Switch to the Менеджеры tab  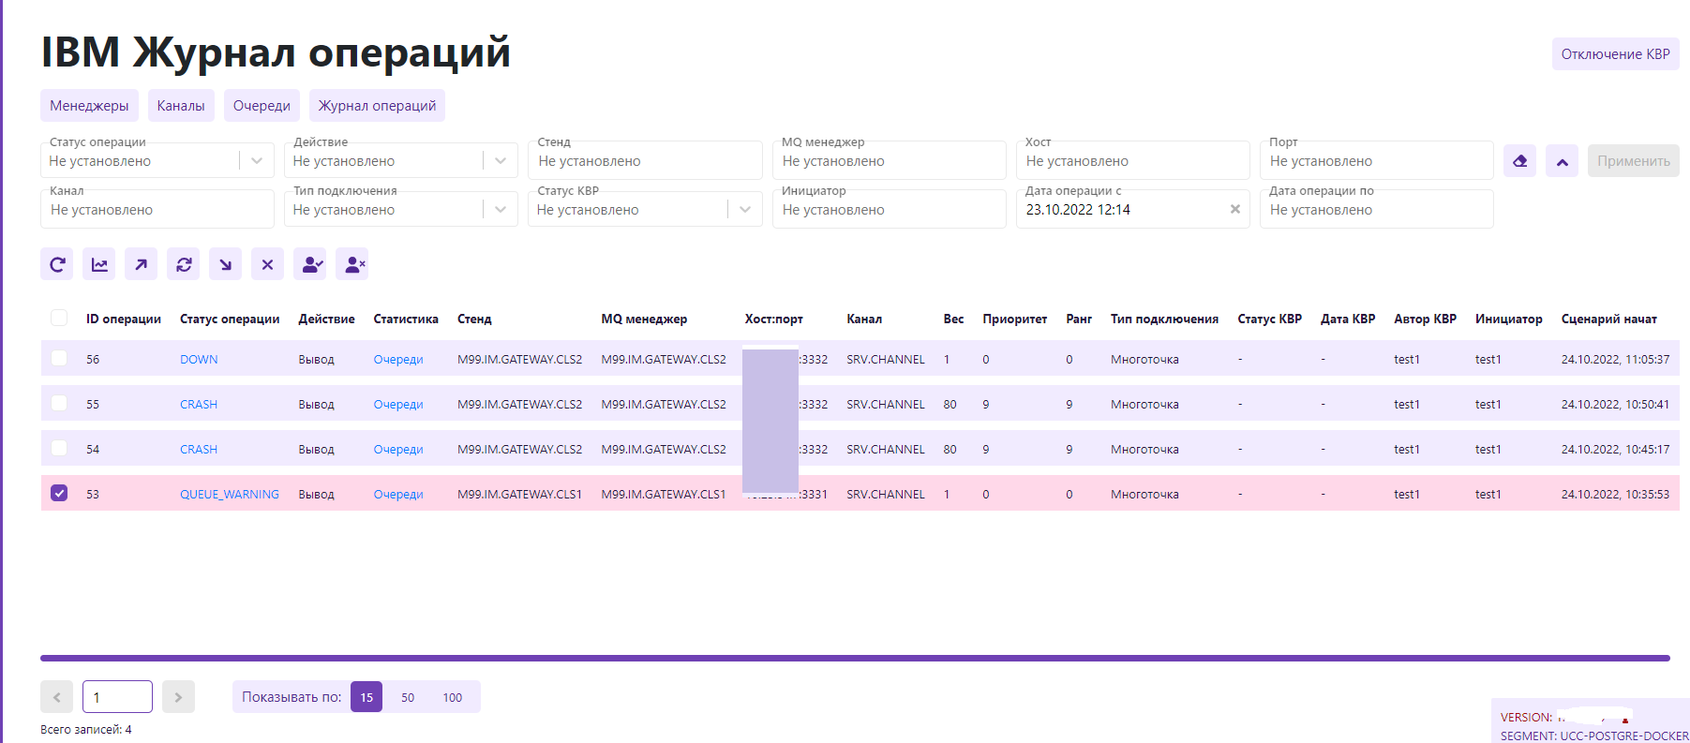pos(89,106)
